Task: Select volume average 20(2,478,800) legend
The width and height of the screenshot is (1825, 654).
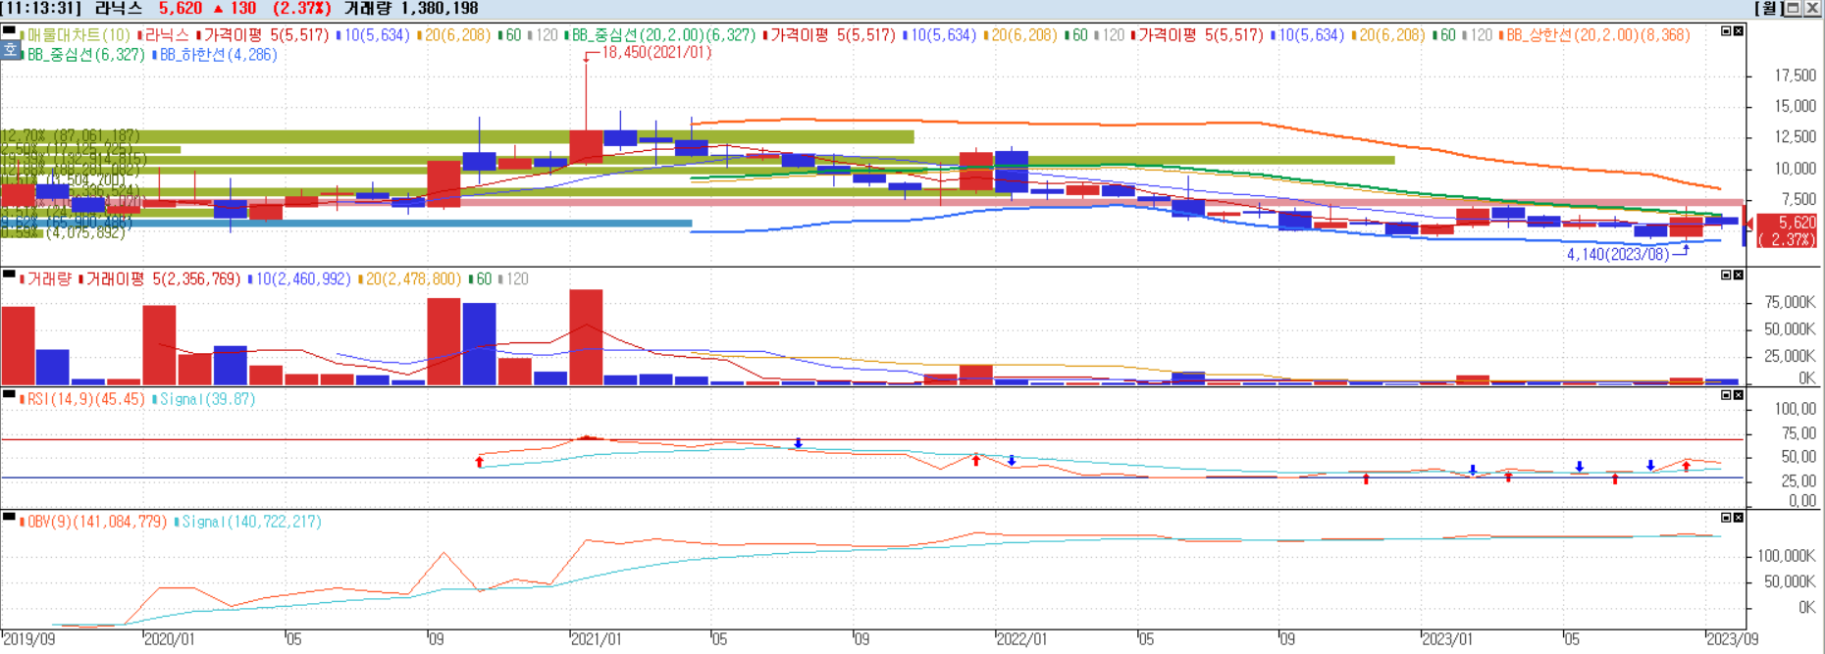Action: pos(410,279)
